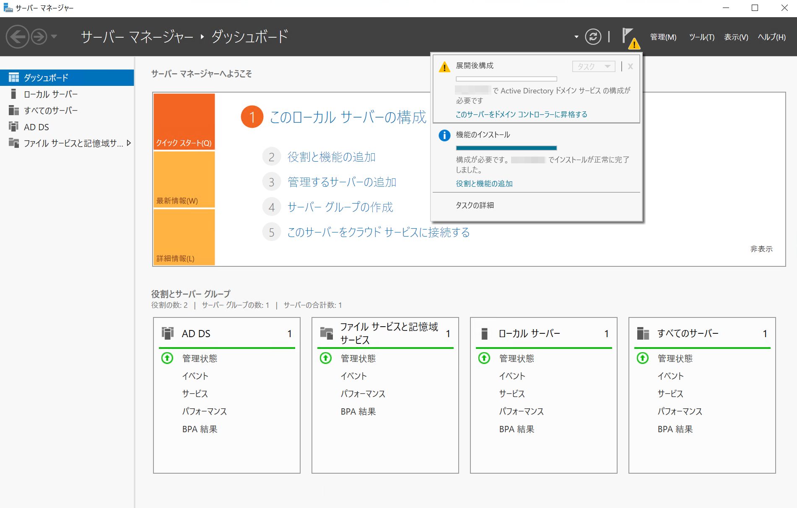Viewport: 797px width, 508px height.
Task: Open the タスク dropdown in notification
Action: (x=593, y=66)
